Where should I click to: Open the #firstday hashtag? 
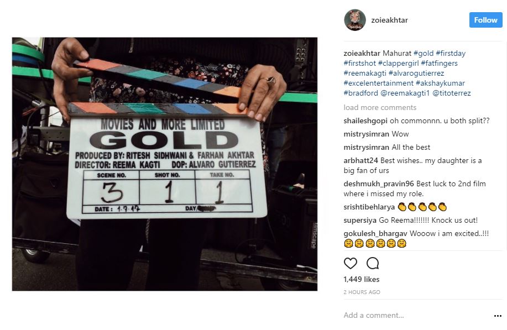[451, 53]
